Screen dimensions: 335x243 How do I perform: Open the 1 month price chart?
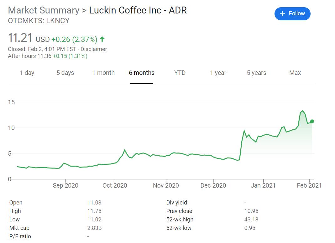click(103, 73)
